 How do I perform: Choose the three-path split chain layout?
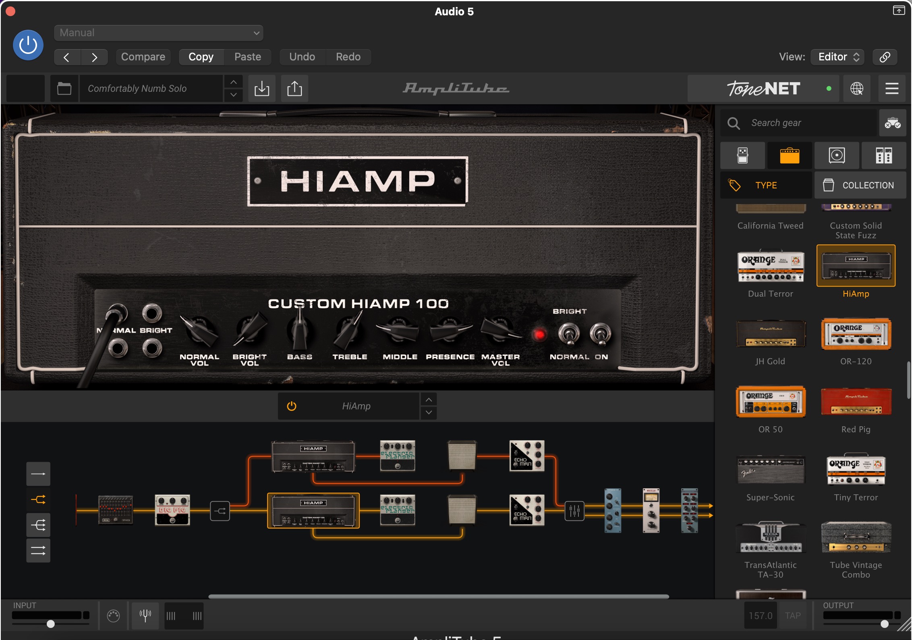coord(38,525)
